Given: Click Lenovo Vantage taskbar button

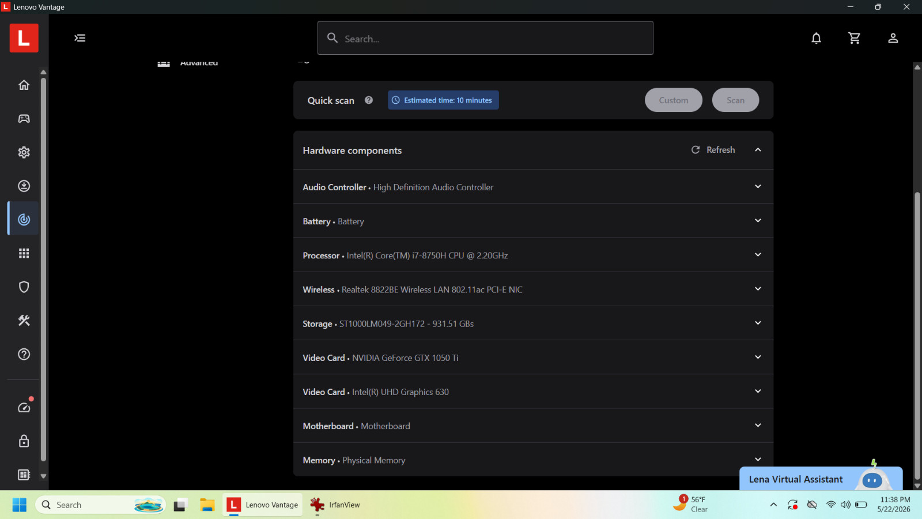Looking at the screenshot, I should [x=263, y=505].
